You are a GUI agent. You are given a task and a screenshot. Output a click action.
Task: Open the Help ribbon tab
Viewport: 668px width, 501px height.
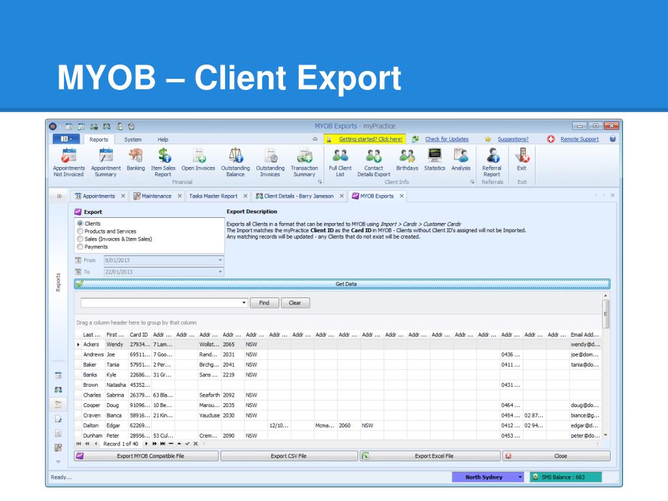click(x=162, y=140)
